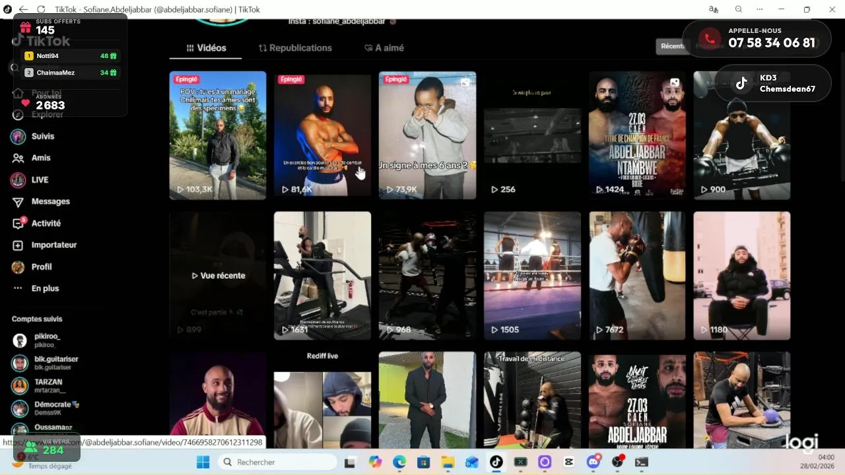Open the Windows Start menu
The height and width of the screenshot is (475, 845).
click(x=203, y=462)
